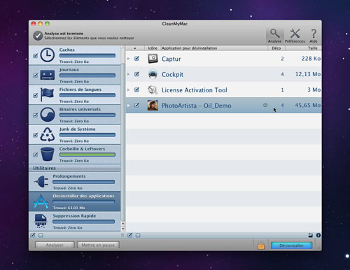Expand the Captur row disclosure triangle
This screenshot has width=350, height=270.
pos(128,59)
